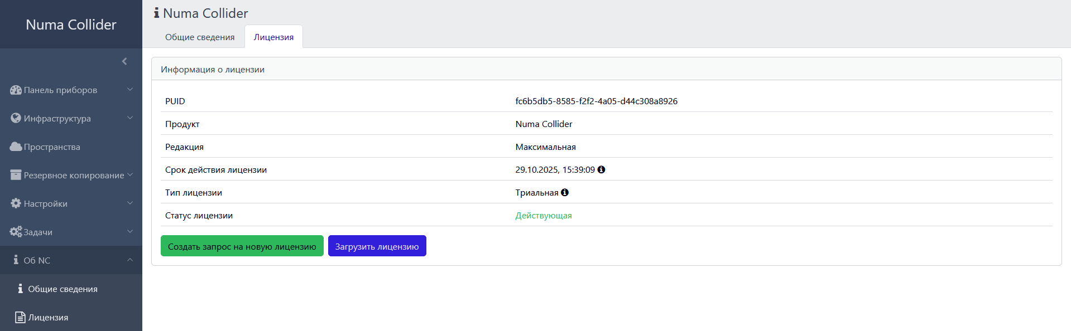Expand the Настройки menu chevron

tap(130, 203)
